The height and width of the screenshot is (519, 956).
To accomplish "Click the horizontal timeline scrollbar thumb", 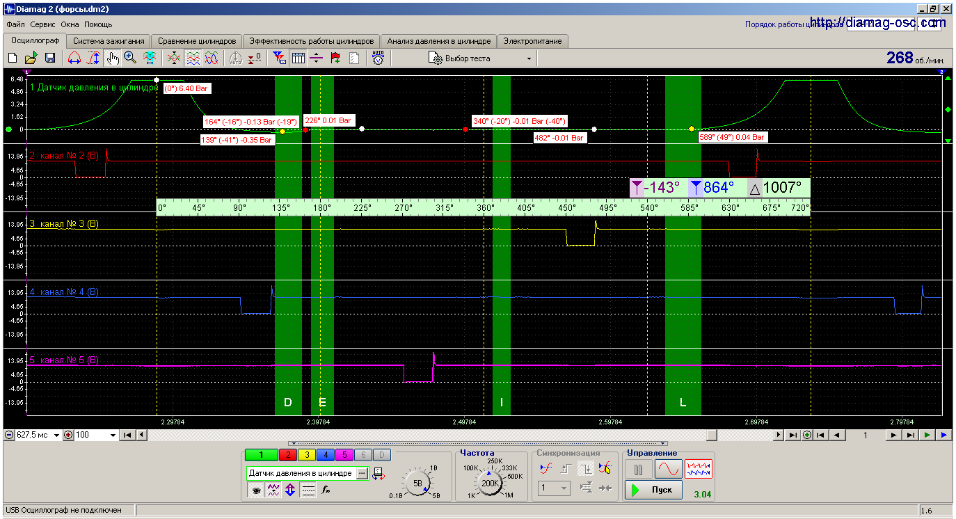I will coord(711,436).
